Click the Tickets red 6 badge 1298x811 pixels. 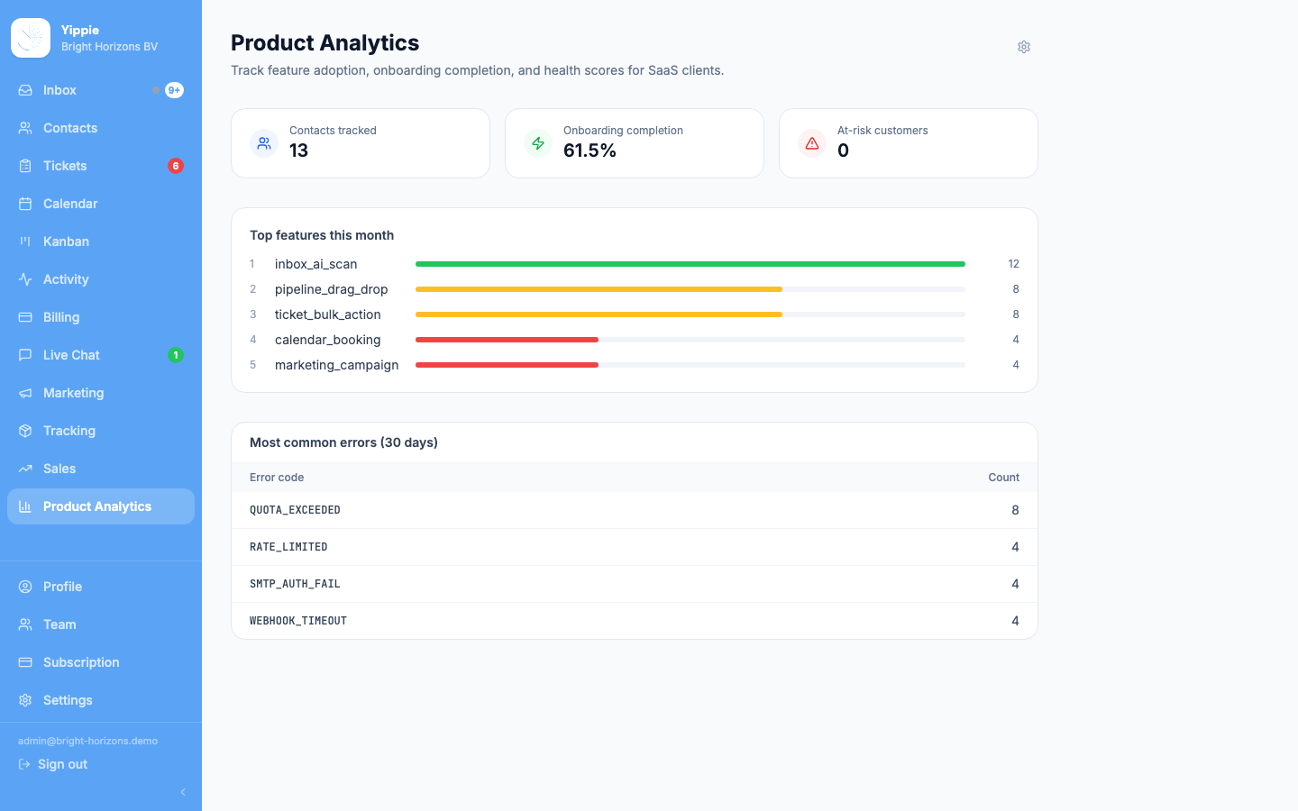coord(176,166)
